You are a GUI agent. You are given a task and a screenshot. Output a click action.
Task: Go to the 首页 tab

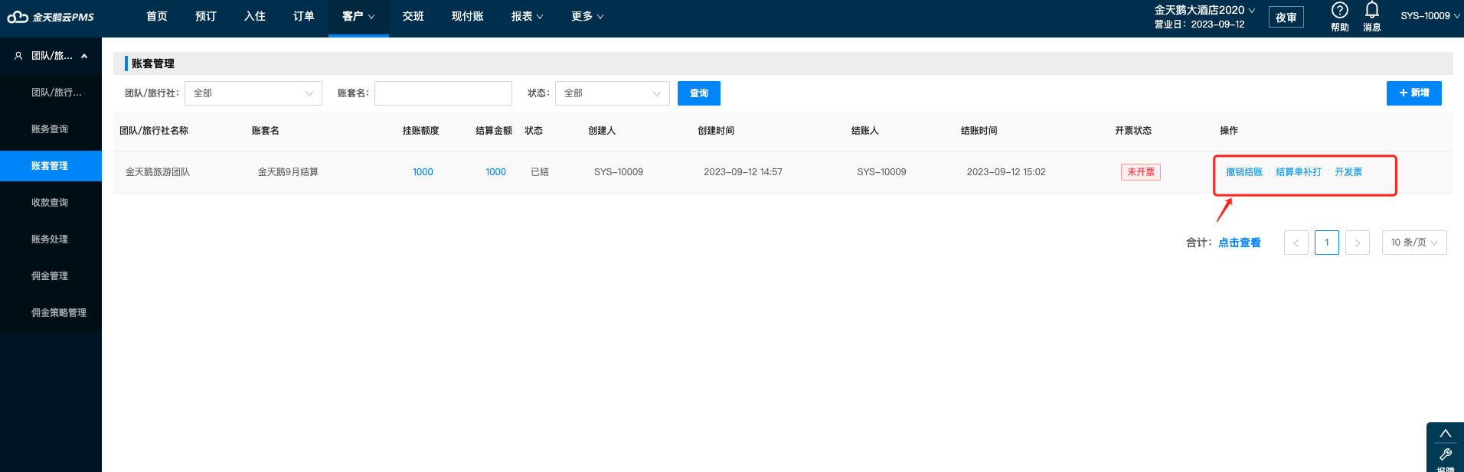tap(157, 17)
